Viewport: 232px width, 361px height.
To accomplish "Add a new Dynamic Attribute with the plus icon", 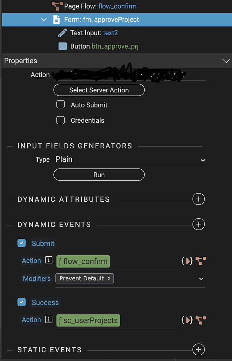I will (199, 199).
